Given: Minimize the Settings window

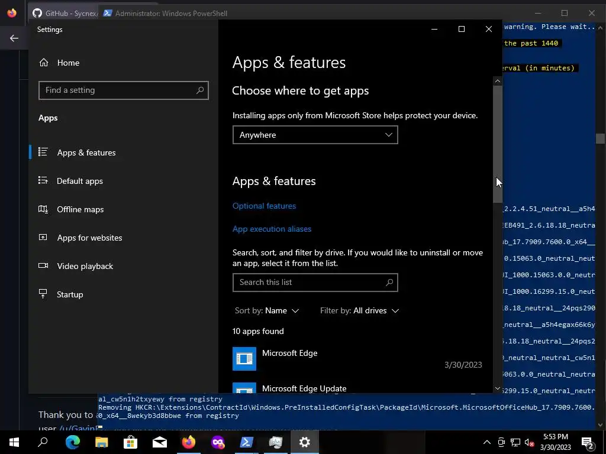Looking at the screenshot, I should pos(434,29).
